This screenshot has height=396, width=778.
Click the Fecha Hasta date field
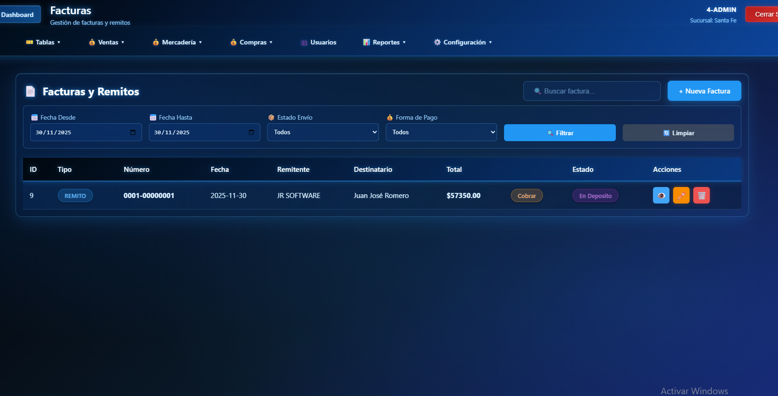coord(204,132)
